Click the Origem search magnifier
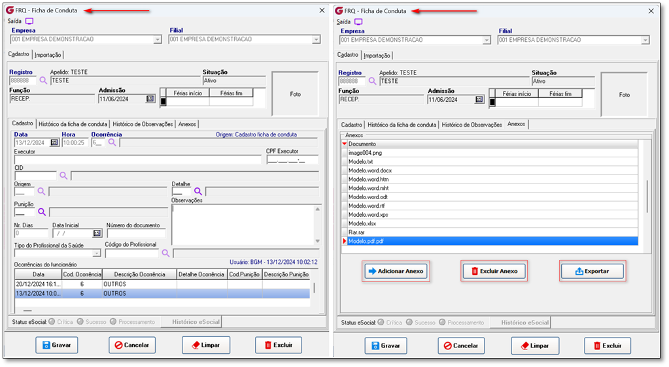 (x=41, y=191)
